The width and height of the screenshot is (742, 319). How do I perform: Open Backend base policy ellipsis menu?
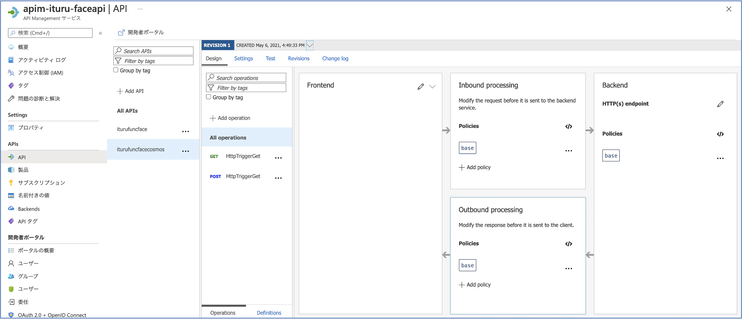coord(720,158)
